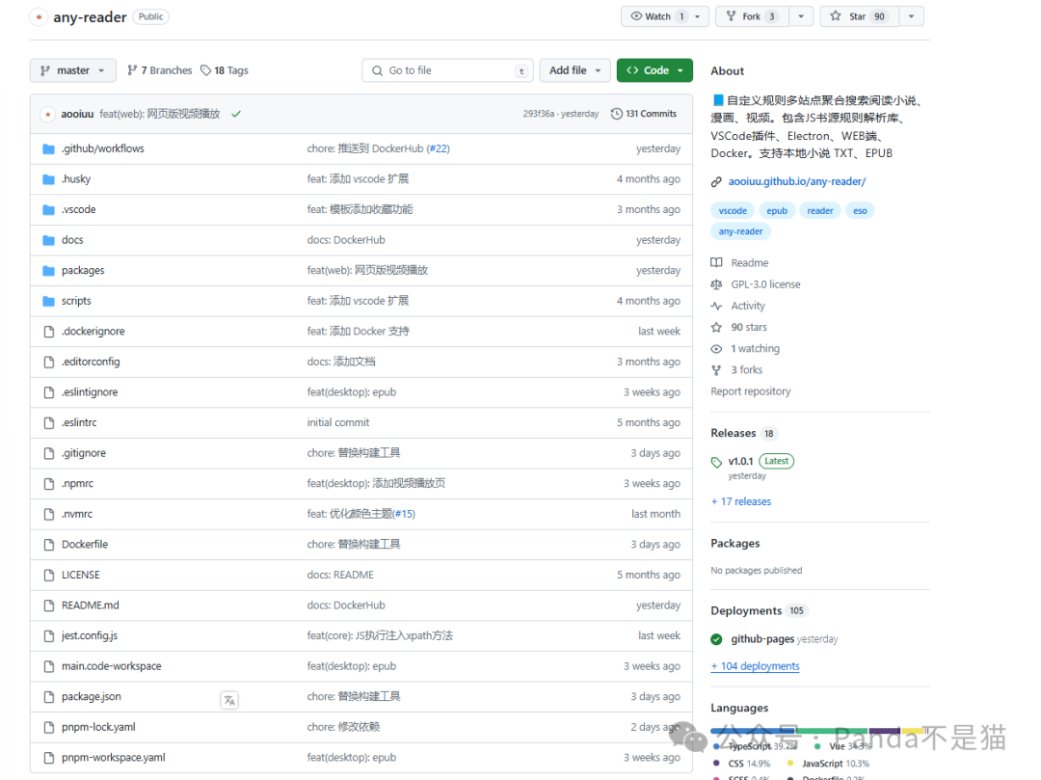
Task: Click the Dockerfile file icon
Action: [x=48, y=545]
